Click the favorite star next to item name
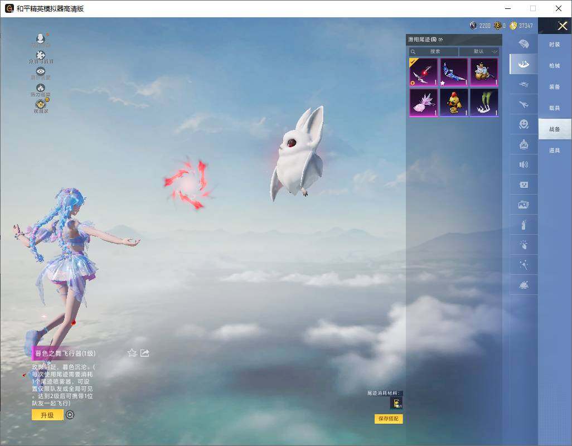The width and height of the screenshot is (572, 446). pos(132,353)
